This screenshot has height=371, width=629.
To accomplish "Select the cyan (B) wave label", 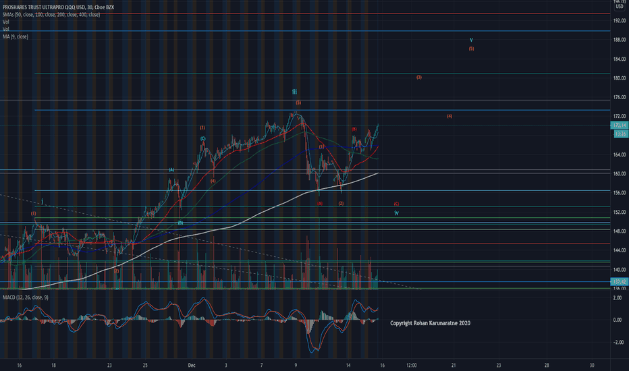I will tap(180, 223).
